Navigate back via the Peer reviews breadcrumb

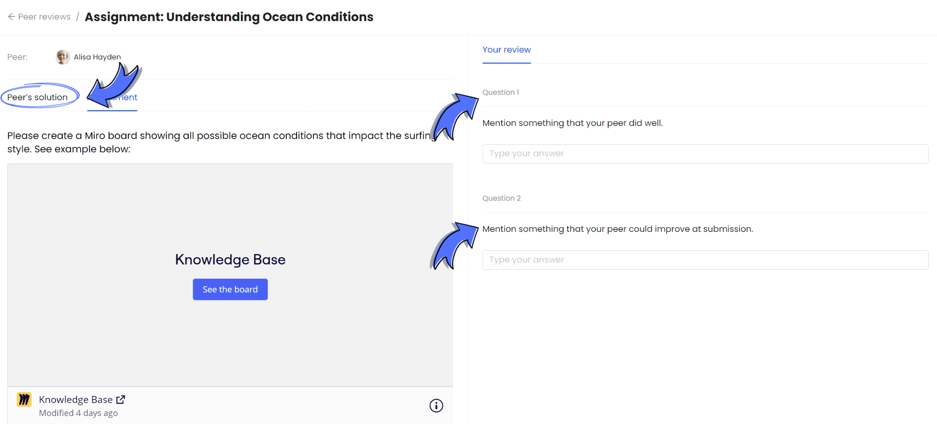(44, 16)
